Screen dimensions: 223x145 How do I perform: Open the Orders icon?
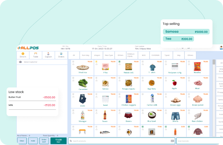(61, 54)
